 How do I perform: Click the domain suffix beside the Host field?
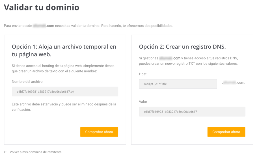[234, 83]
